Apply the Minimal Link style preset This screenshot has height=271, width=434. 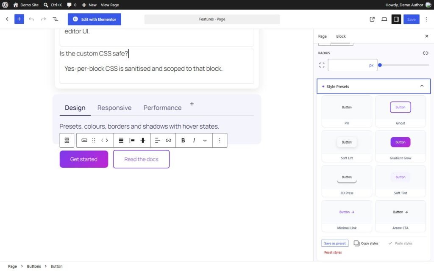pos(347,216)
